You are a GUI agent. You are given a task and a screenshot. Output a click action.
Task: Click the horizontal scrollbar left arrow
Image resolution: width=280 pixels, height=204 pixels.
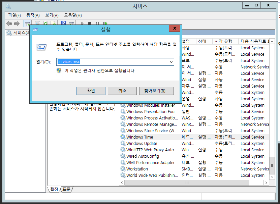click(x=122, y=183)
